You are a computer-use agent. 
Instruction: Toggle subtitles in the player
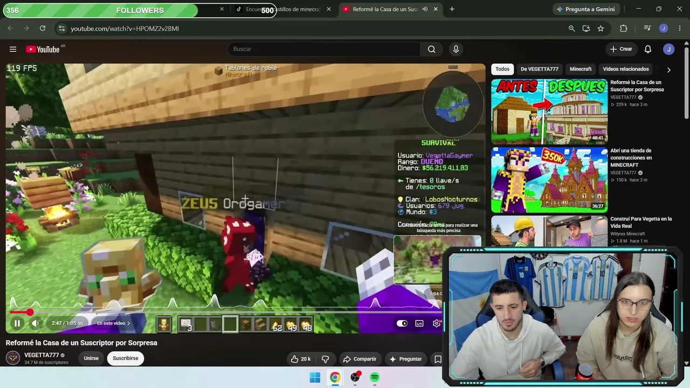coord(419,323)
